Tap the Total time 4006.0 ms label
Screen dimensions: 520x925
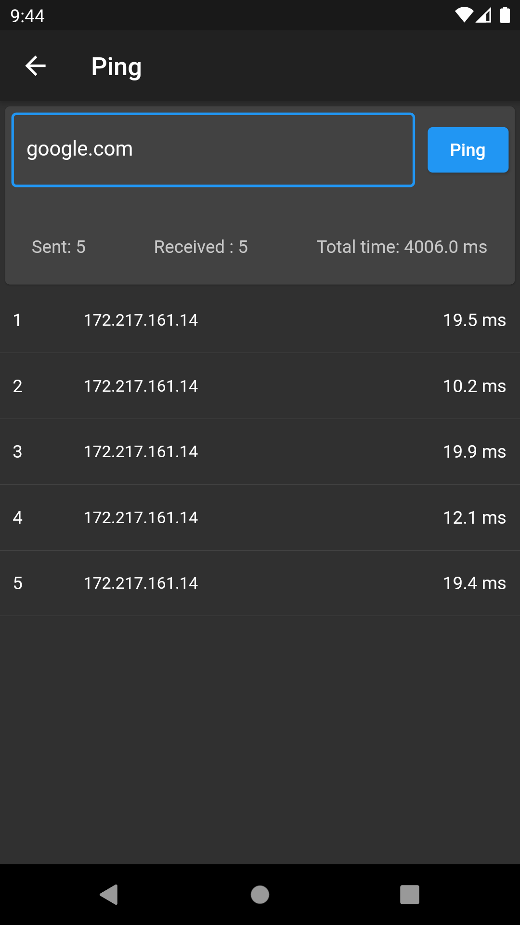[402, 247]
